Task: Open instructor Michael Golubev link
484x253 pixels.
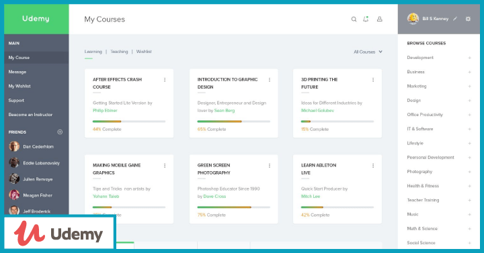Action: pyautogui.click(x=317, y=110)
